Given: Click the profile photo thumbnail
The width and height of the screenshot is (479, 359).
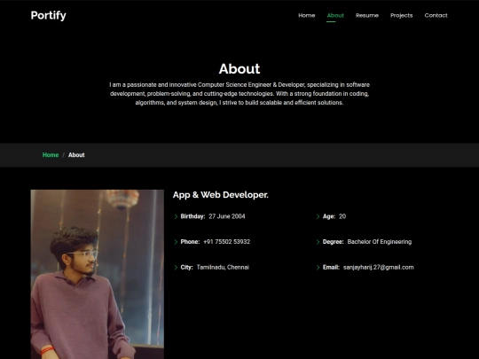Looking at the screenshot, I should click(98, 274).
